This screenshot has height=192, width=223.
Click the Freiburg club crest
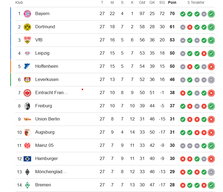pyautogui.click(x=27, y=106)
